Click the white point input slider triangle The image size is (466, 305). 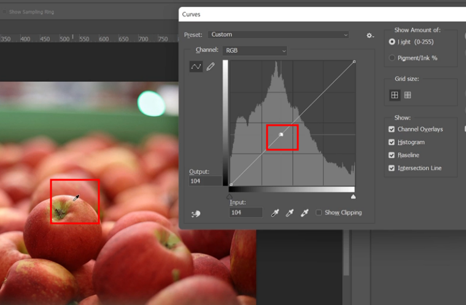(x=353, y=196)
